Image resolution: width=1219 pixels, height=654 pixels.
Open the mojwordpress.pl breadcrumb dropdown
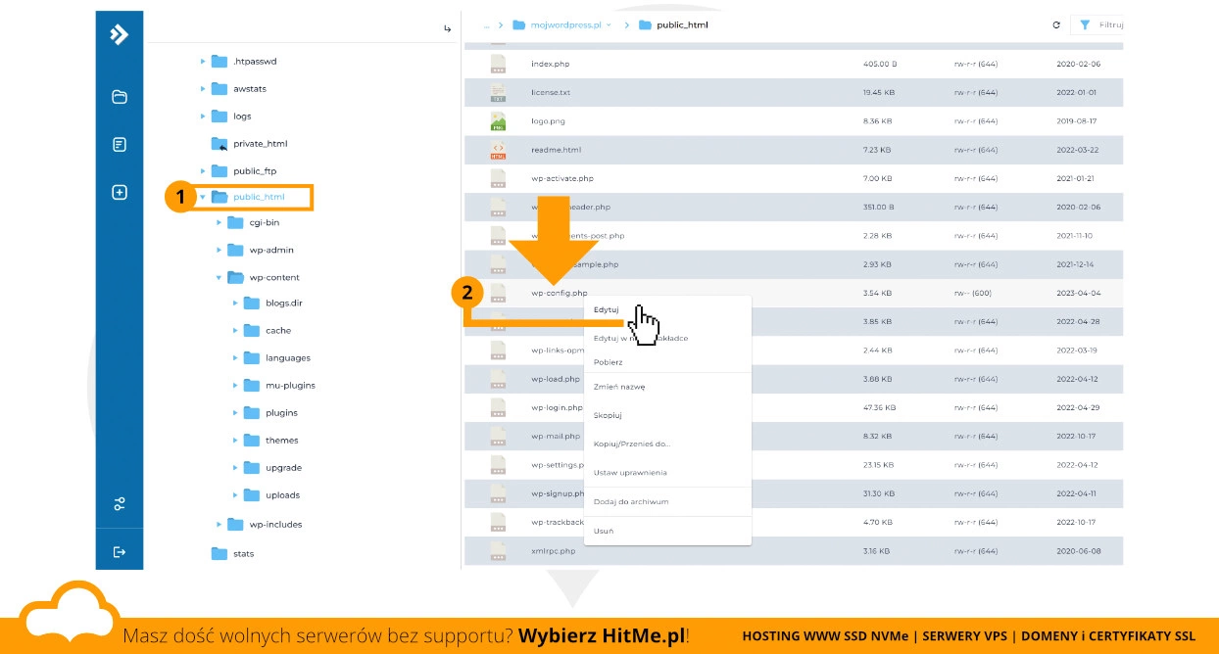pyautogui.click(x=609, y=25)
